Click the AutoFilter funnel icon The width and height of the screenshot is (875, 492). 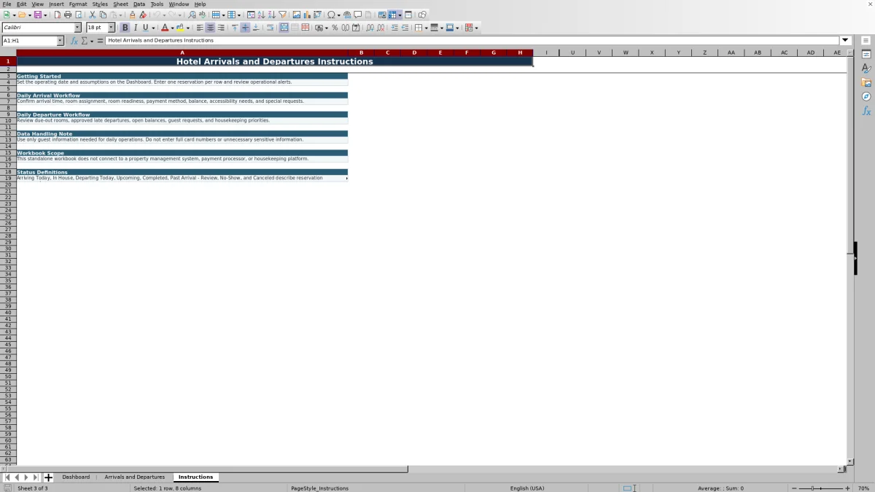pyautogui.click(x=282, y=15)
